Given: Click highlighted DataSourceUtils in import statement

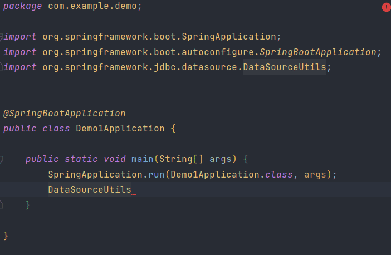Looking at the screenshot, I should pyautogui.click(x=285, y=67).
